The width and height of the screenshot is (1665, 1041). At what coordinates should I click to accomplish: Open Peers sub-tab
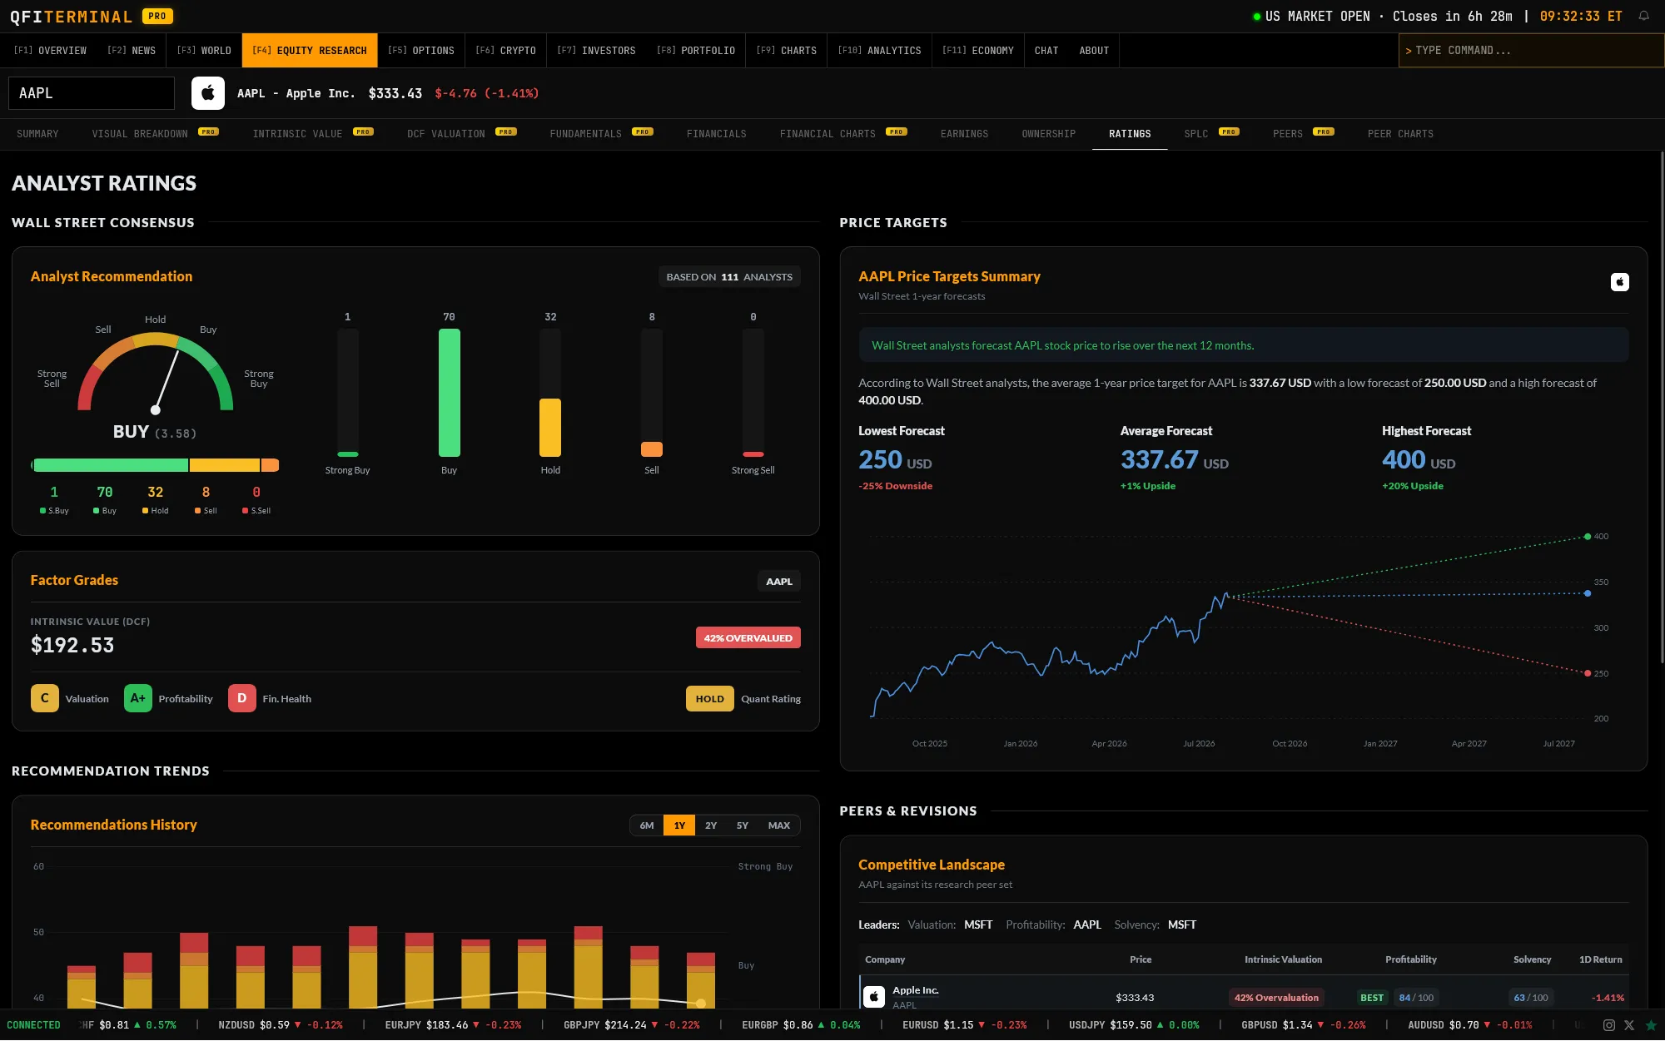[x=1303, y=134]
